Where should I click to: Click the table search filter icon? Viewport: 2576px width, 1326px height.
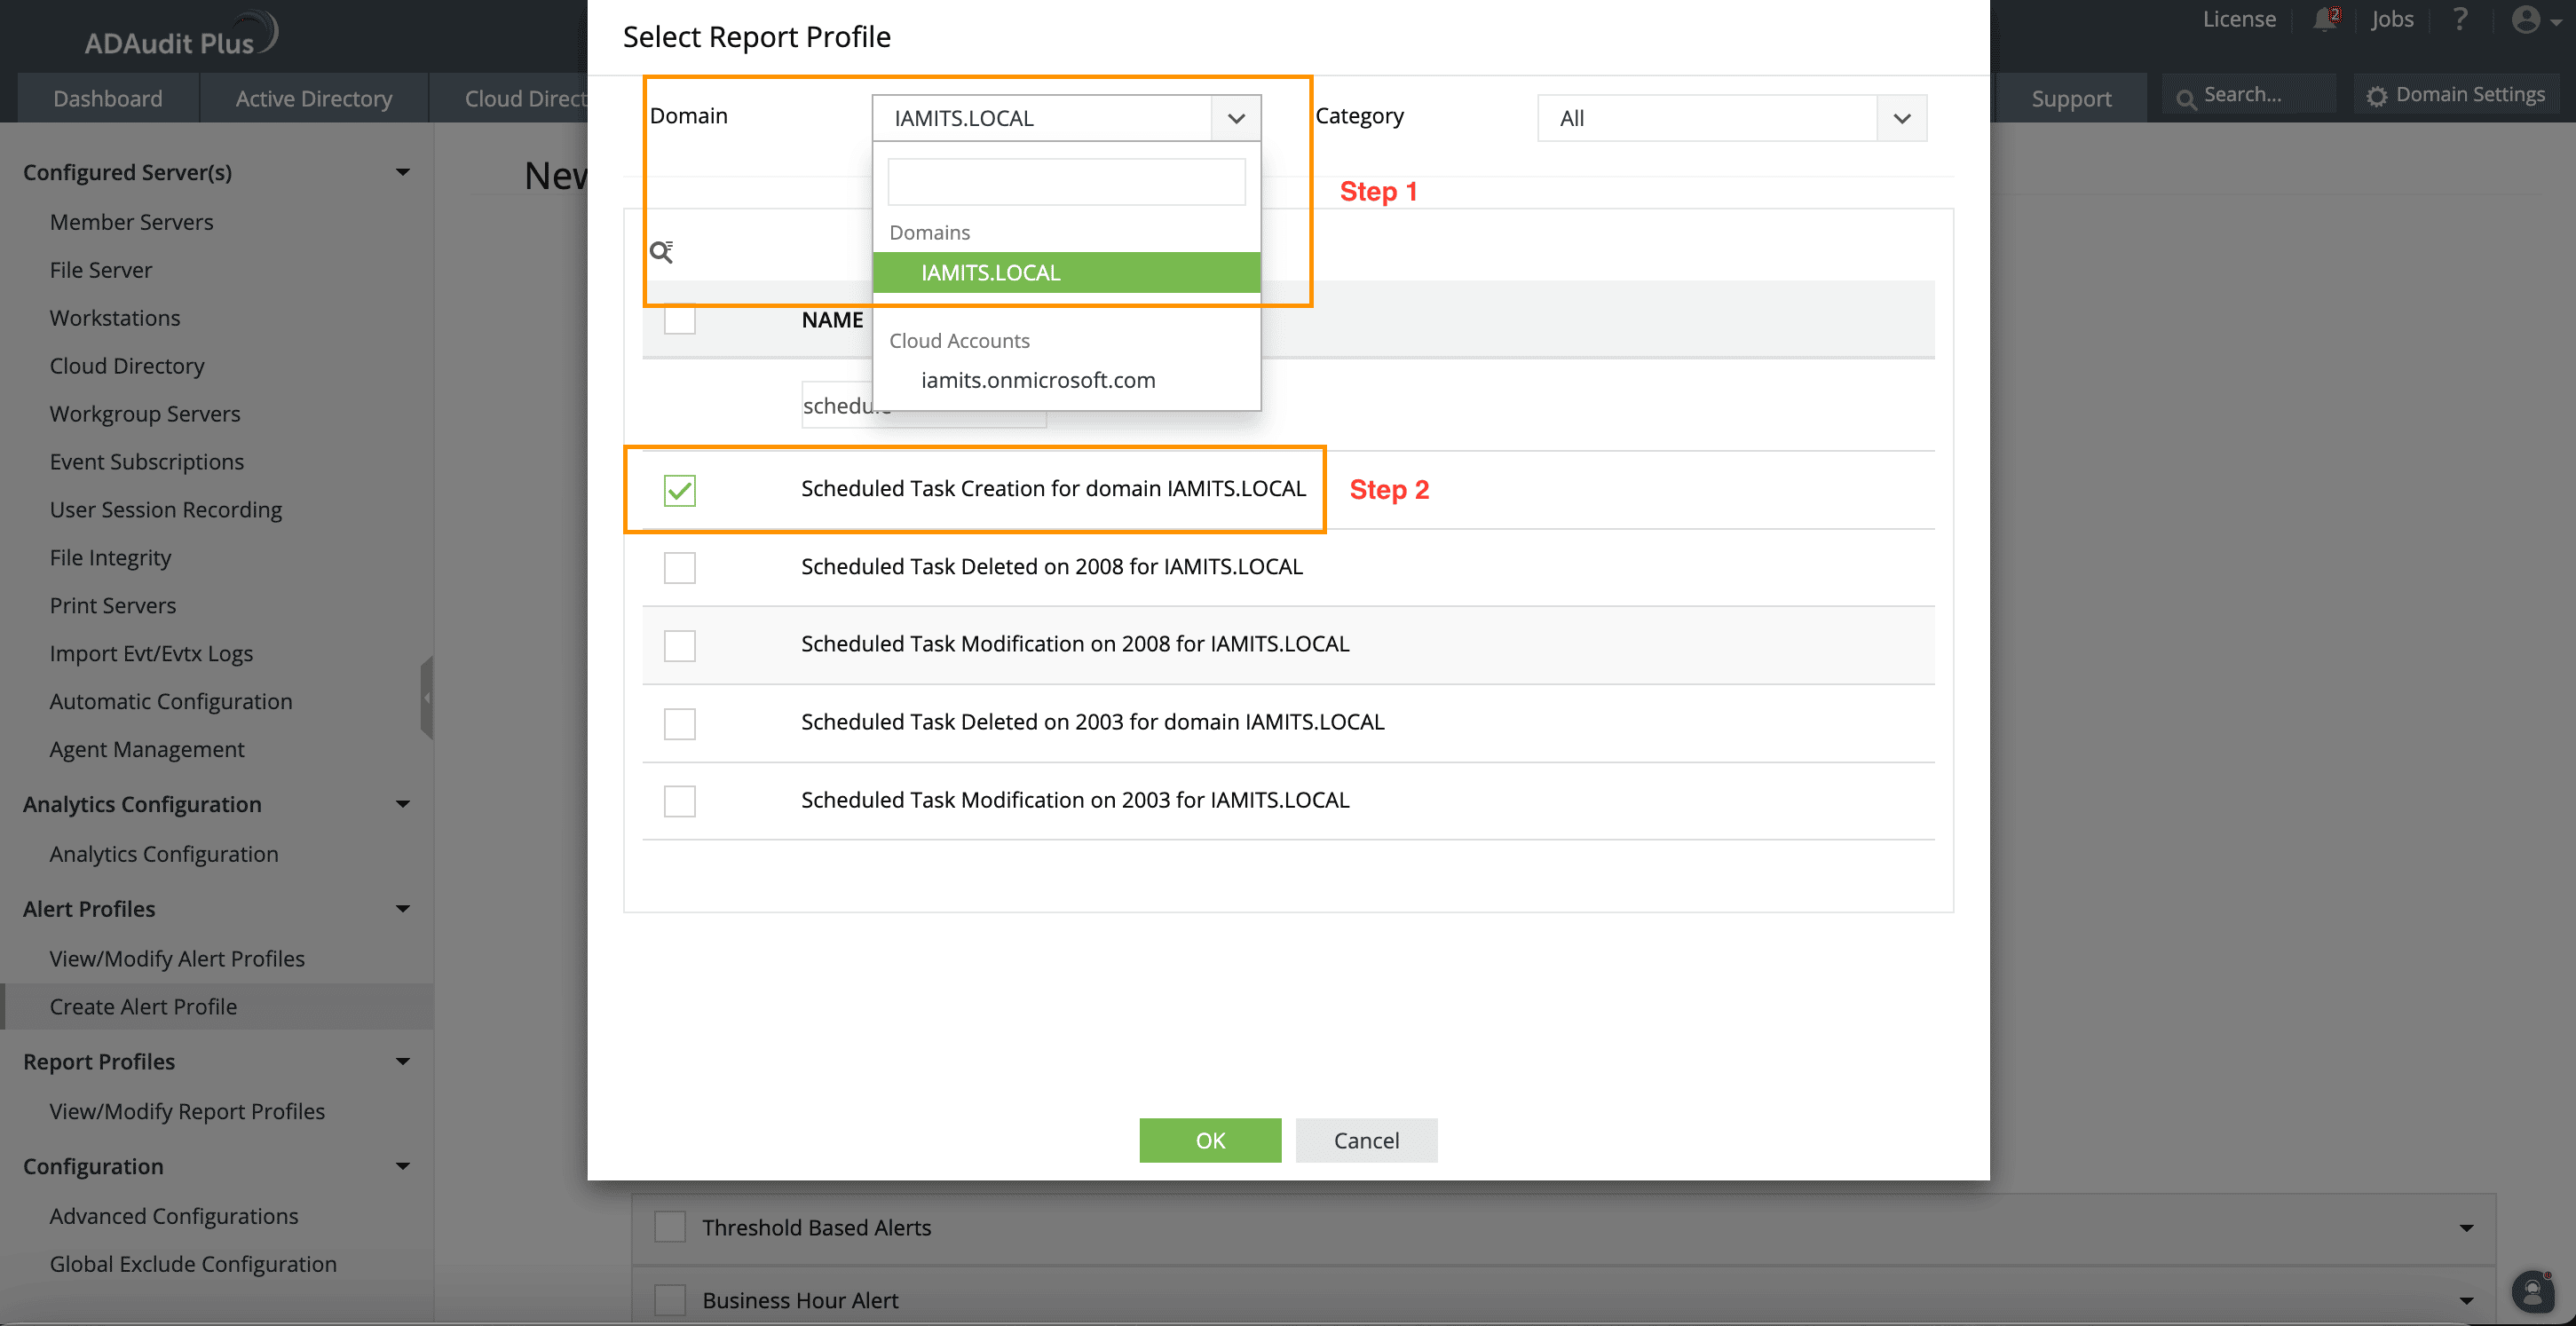(661, 251)
